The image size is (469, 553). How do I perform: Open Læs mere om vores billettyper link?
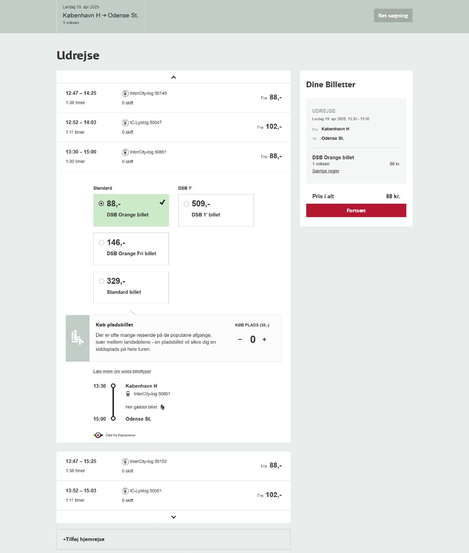(122, 372)
